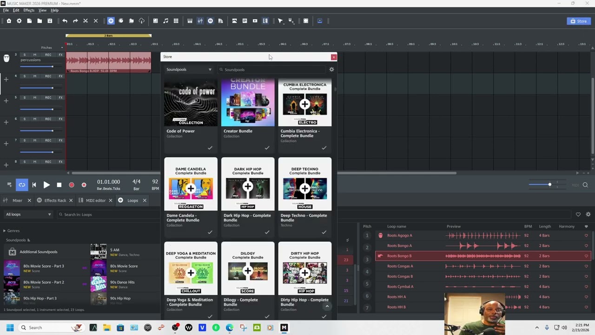This screenshot has height=335, width=595.
Task: Open the cloud download icon in toolbar
Action: click(141, 20)
